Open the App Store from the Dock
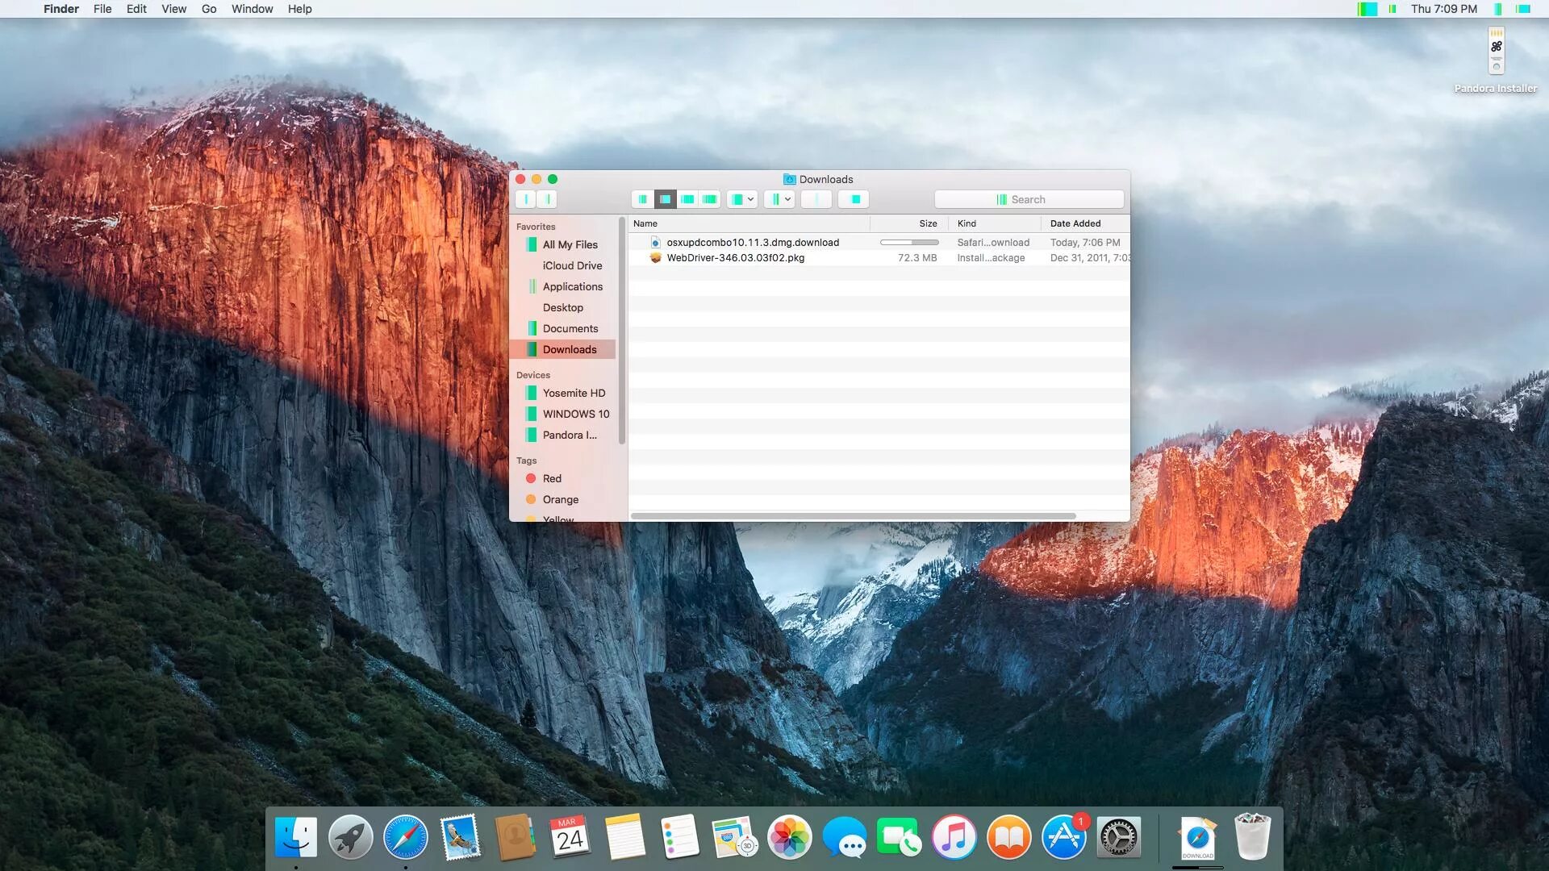The height and width of the screenshot is (871, 1549). point(1063,837)
